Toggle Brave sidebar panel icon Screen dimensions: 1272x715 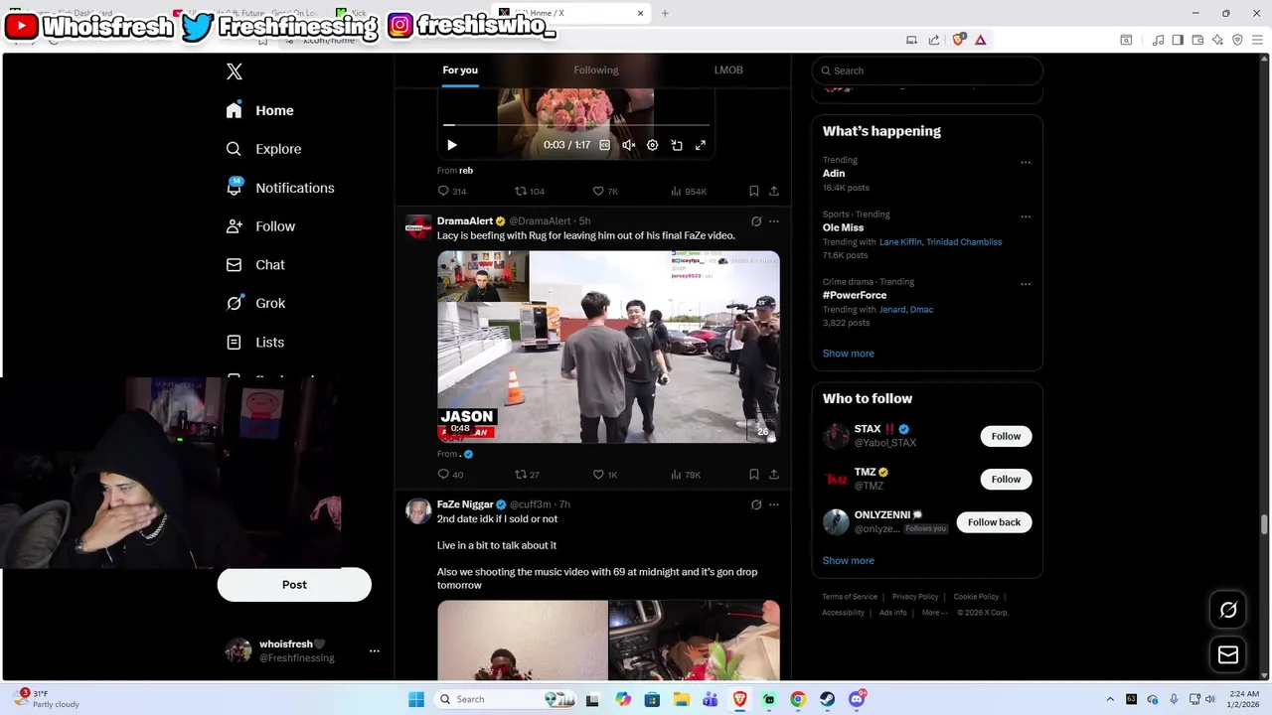[1178, 40]
